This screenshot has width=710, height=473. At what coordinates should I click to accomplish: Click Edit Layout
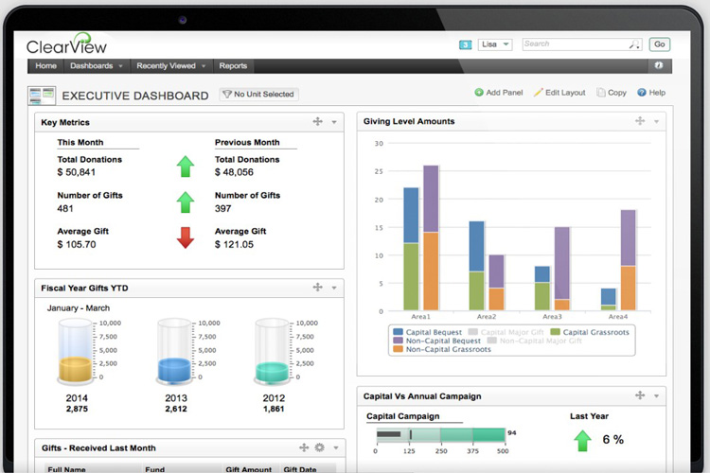click(559, 93)
